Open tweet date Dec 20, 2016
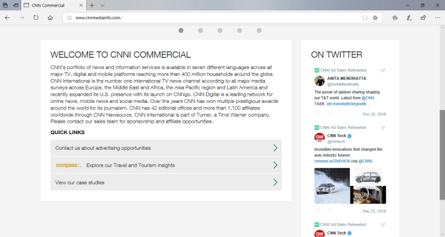 pos(375,114)
